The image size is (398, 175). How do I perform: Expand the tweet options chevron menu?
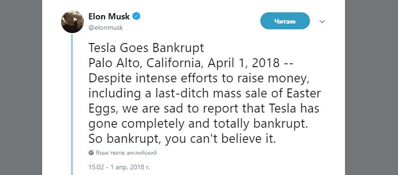[322, 22]
